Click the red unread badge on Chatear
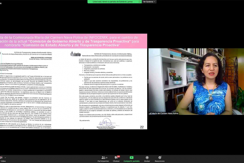The width and height of the screenshot is (244, 163). pyautogui.click(x=118, y=156)
